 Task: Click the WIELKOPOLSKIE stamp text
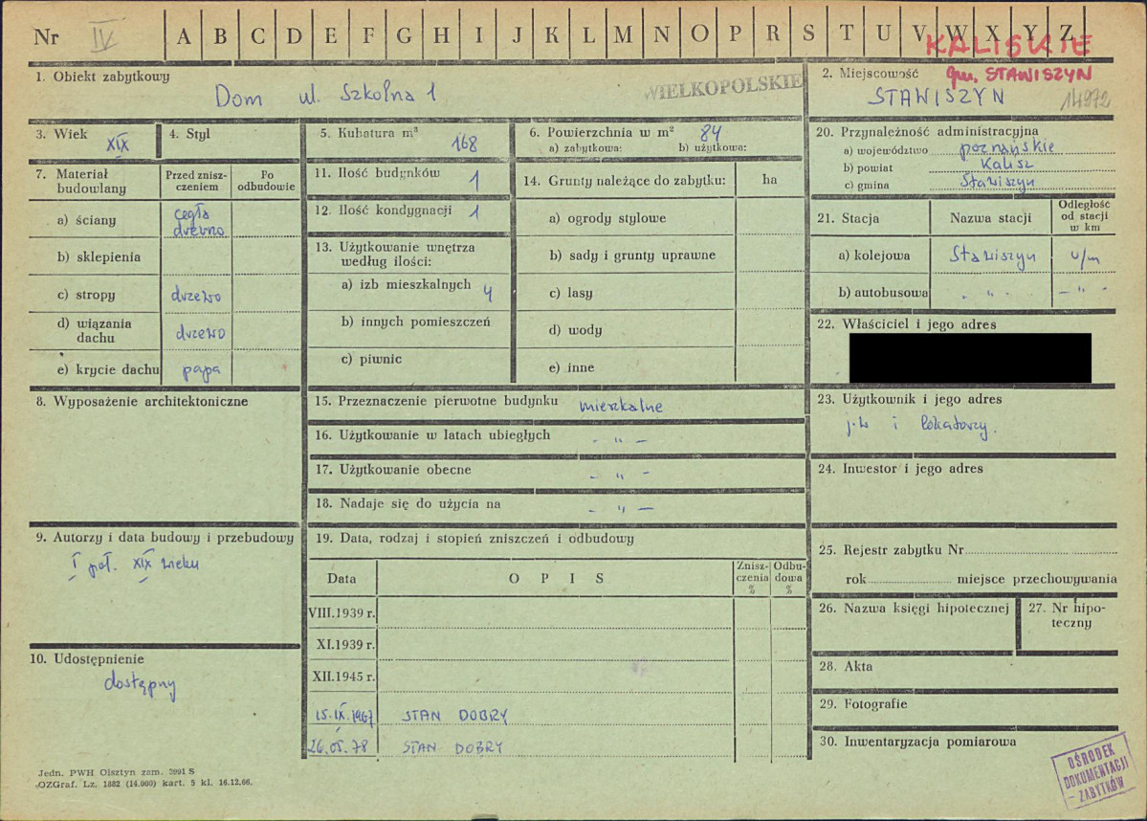coord(722,86)
